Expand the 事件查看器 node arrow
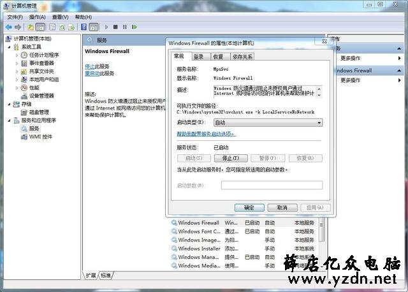The width and height of the screenshot is (408, 292). click(x=17, y=63)
